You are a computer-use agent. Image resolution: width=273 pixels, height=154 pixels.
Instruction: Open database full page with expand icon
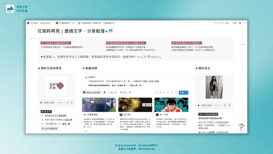(x=172, y=93)
